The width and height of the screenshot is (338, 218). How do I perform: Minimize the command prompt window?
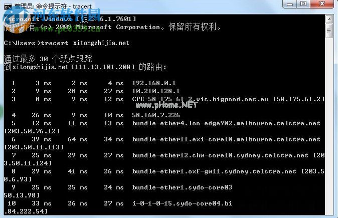[x=290, y=4]
